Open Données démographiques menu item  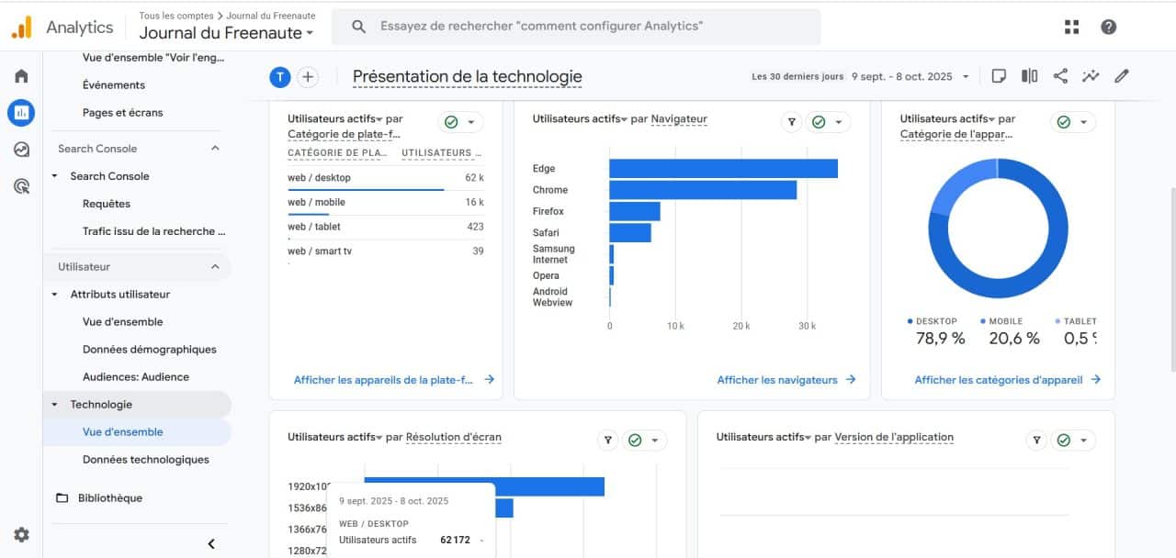(x=149, y=350)
